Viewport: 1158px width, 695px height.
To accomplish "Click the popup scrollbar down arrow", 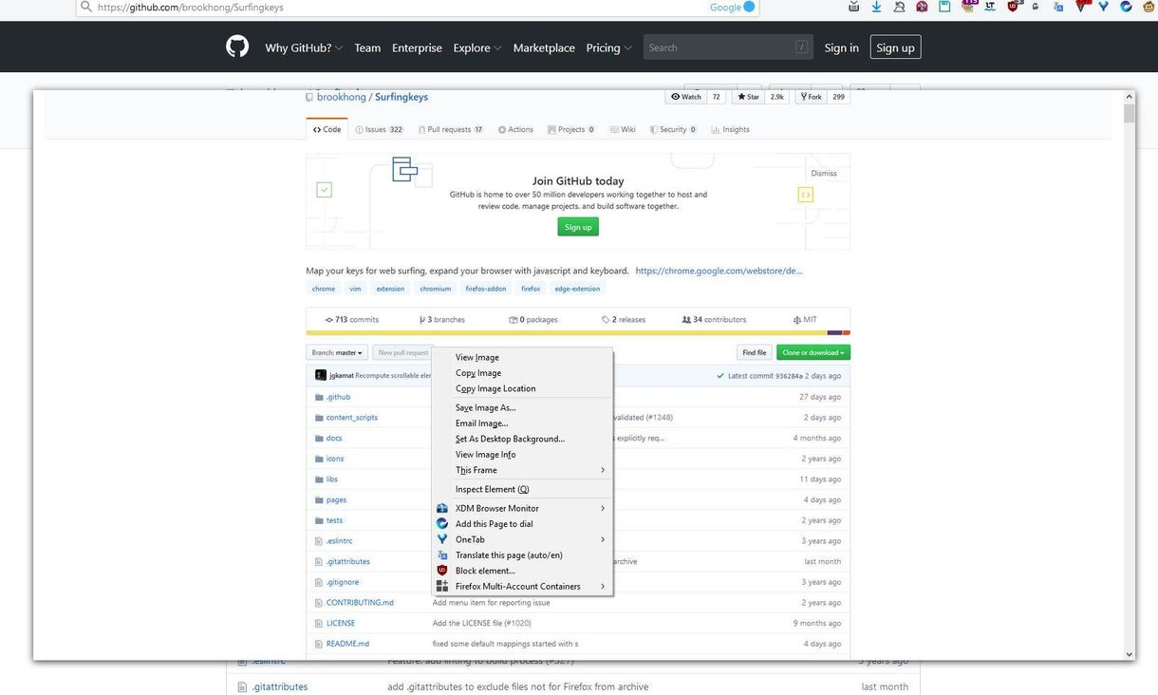I will click(1130, 654).
